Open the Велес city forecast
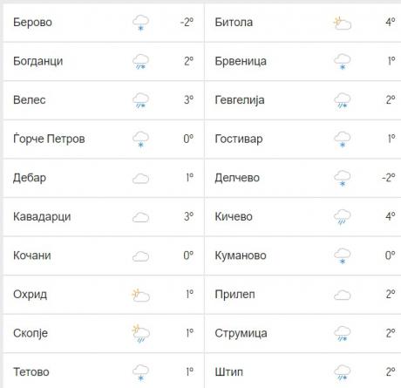Screen dimensions: 401x388 30,100
